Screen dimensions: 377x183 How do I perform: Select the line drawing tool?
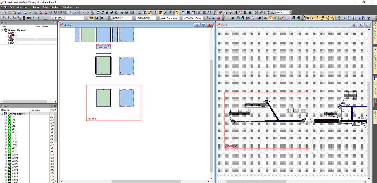click(165, 12)
